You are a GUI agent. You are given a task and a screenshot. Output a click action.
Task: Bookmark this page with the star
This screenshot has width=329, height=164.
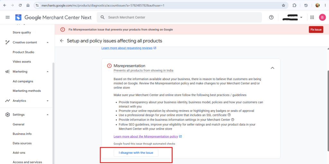(283, 5)
